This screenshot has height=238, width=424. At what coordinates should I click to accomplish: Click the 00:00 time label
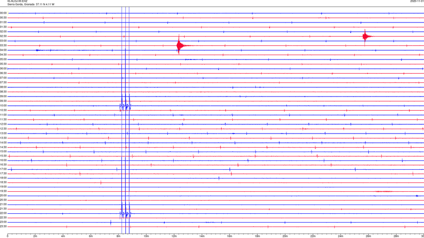coord(3,13)
